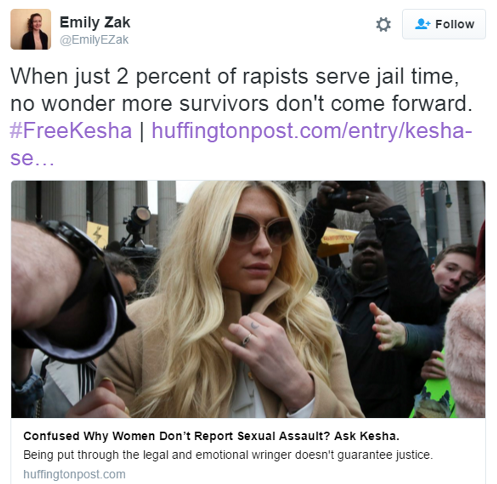This screenshot has height=484, width=497.
Task: Visit the @EmilyEZak handle link
Action: coord(94,40)
